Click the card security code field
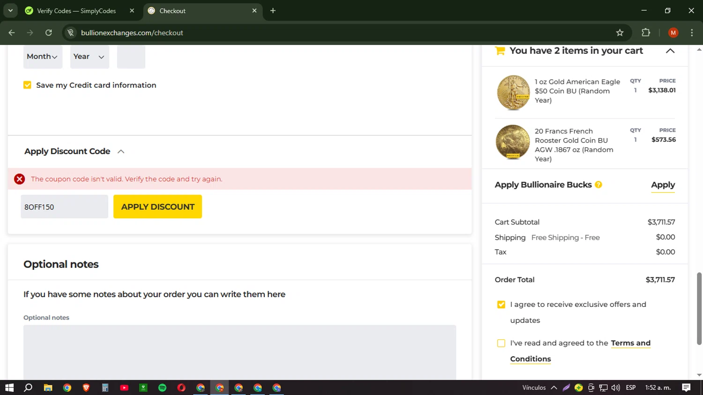Image resolution: width=703 pixels, height=395 pixels. pos(131,57)
